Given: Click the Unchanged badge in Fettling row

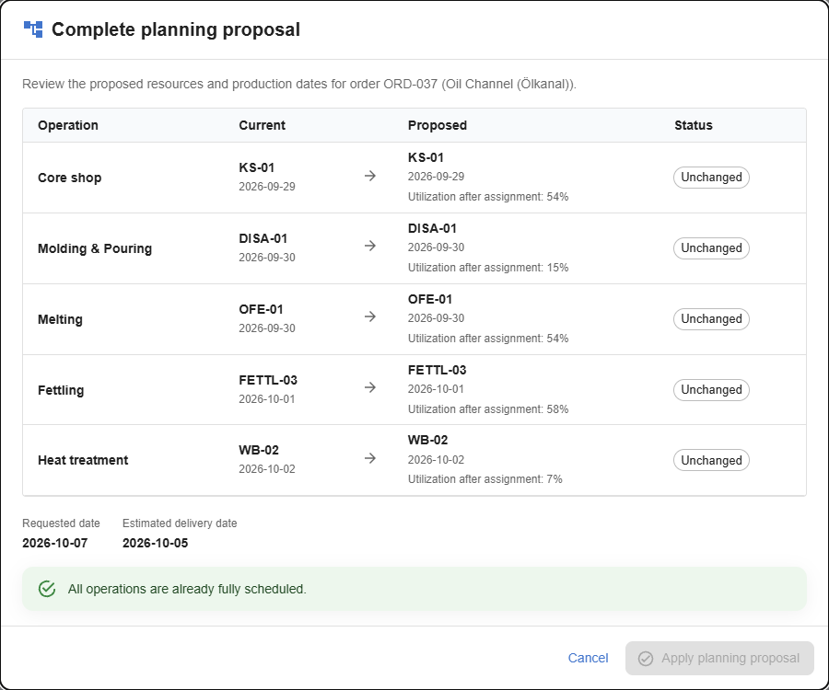Looking at the screenshot, I should pyautogui.click(x=711, y=389).
